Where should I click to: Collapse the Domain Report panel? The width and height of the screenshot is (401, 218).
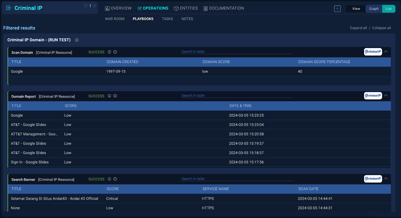(386, 95)
